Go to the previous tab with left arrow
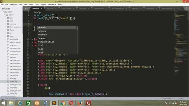The height and width of the screenshot is (106, 189). tap(25, 8)
